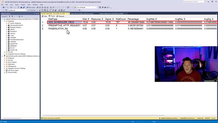Toggle Include Client Statistics
This screenshot has height=123, width=218.
[56, 10]
